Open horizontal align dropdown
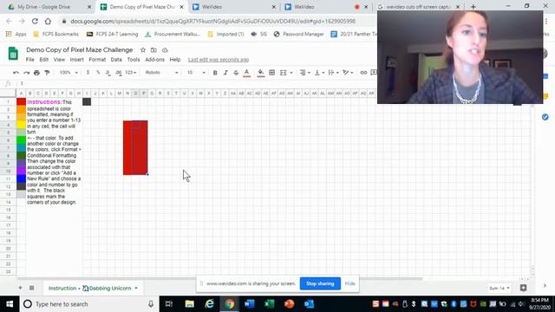 [x=304, y=73]
